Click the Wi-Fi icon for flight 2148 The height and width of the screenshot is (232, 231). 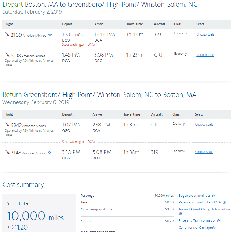tap(49, 153)
